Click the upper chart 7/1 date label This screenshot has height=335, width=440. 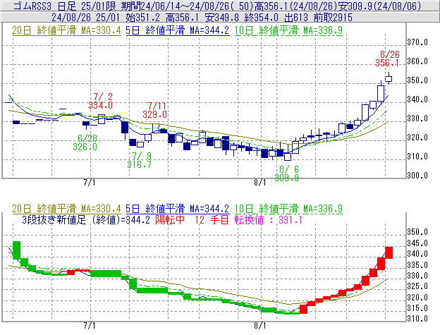[90, 183]
